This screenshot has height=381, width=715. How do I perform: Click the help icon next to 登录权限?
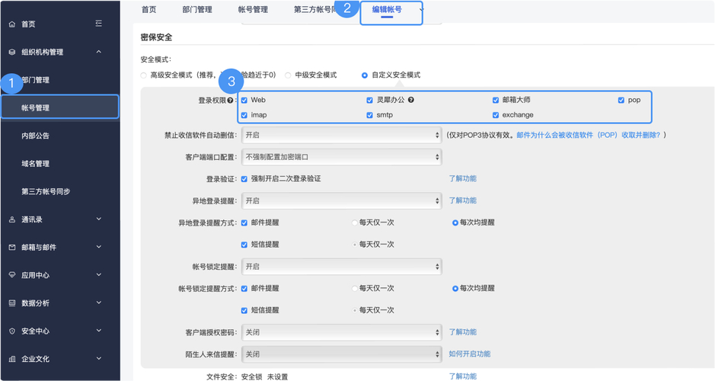click(x=231, y=101)
